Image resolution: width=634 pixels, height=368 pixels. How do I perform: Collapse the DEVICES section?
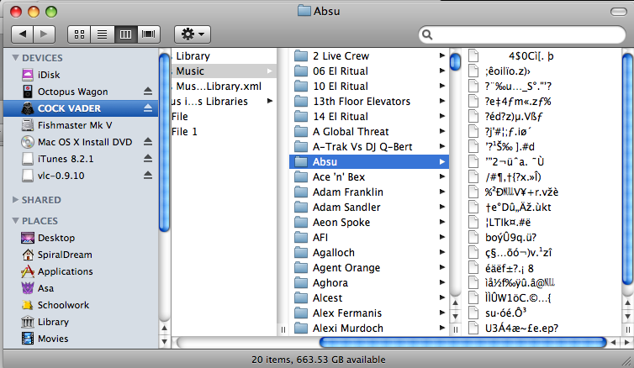click(x=15, y=58)
